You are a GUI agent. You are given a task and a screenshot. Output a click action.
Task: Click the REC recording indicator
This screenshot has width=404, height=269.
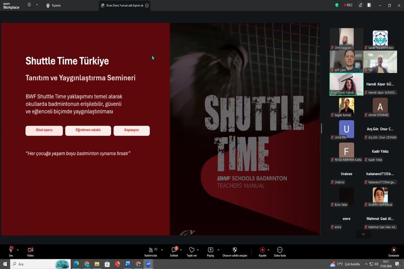(x=348, y=5)
